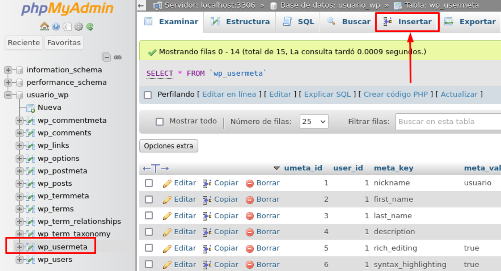Expand the wp_termmeta table node

click(x=19, y=196)
